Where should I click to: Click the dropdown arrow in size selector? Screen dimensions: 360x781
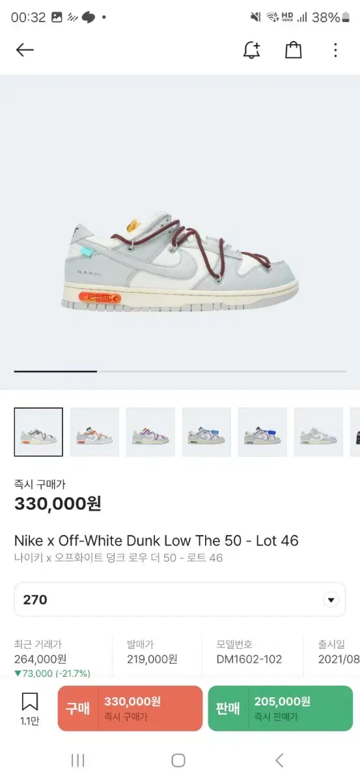click(x=331, y=600)
